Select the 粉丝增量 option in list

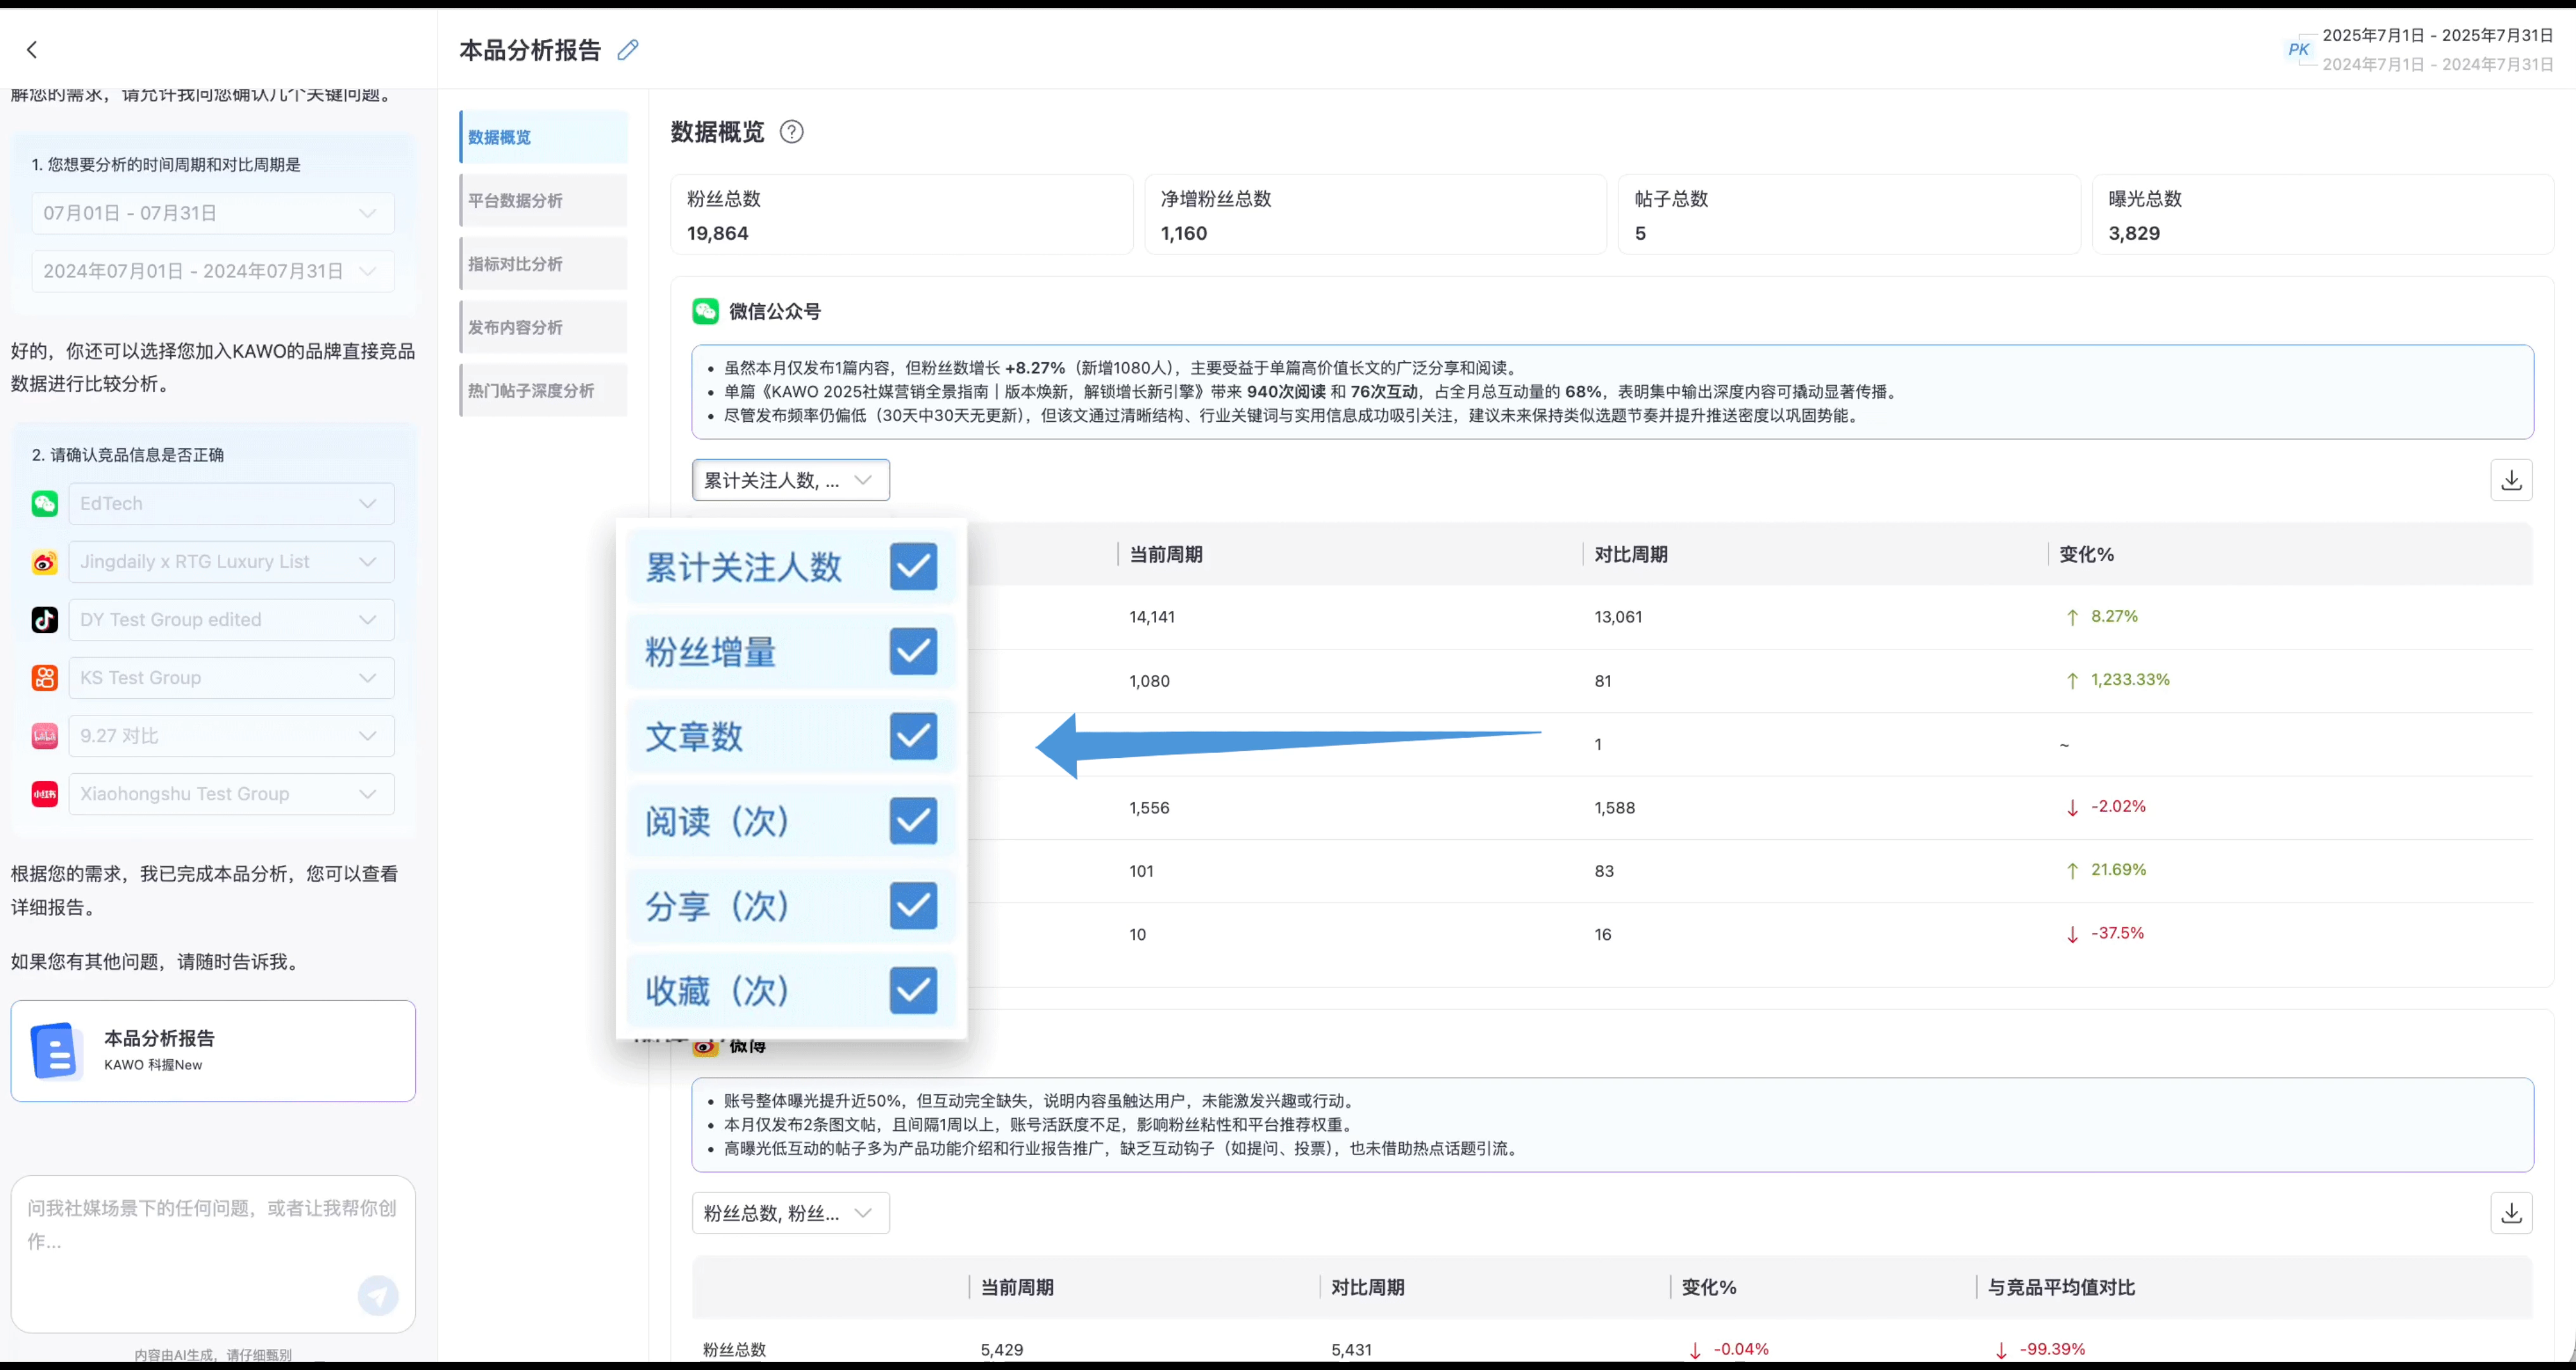pyautogui.click(x=710, y=652)
